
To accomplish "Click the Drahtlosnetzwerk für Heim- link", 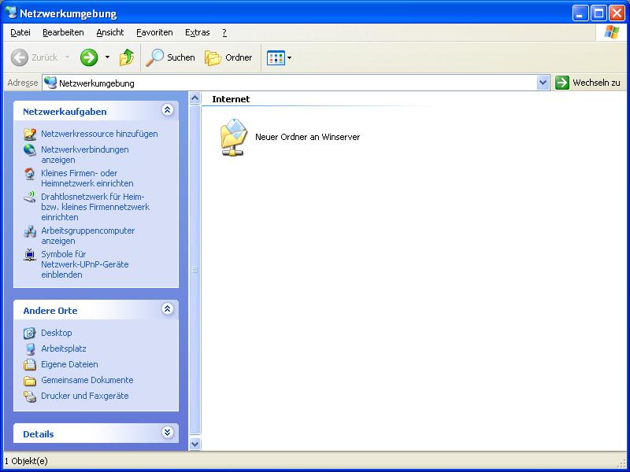I will point(95,207).
